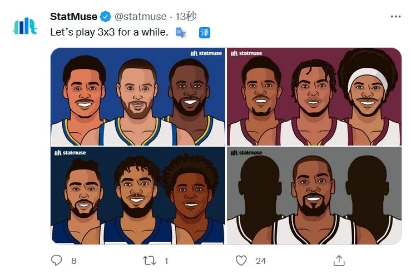Click the StatMuse display name
The width and height of the screenshot is (411, 275).
click(73, 17)
